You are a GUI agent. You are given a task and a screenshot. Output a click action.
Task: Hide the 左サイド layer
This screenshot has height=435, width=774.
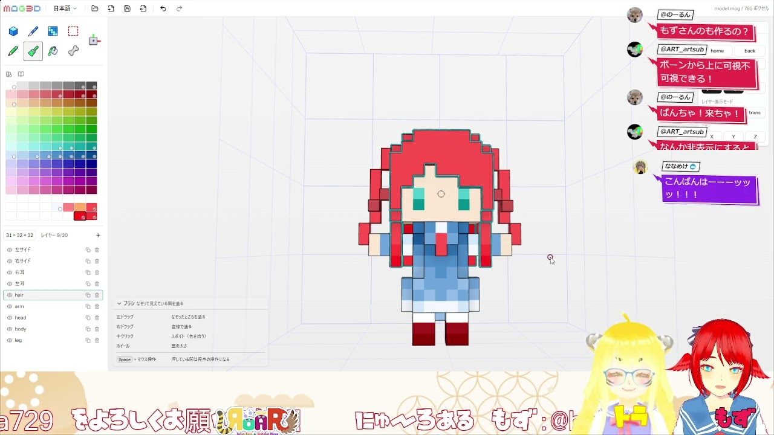[x=10, y=250]
